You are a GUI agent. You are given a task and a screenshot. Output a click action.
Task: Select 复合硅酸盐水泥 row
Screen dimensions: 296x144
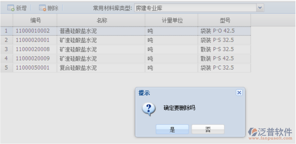tap(125, 68)
